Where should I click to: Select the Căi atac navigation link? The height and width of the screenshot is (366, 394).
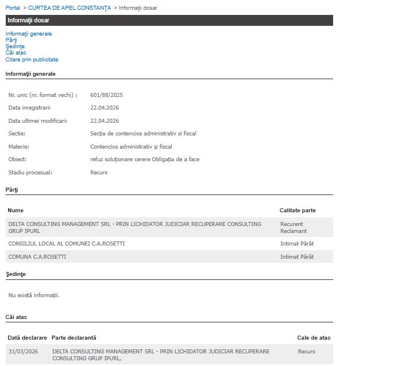[16, 53]
